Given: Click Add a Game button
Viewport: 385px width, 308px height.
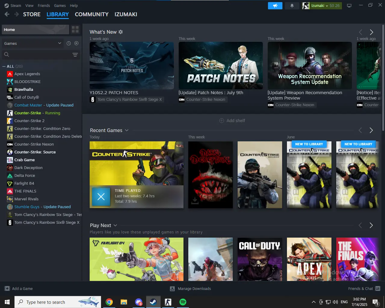Looking at the screenshot, I should pyautogui.click(x=19, y=288).
